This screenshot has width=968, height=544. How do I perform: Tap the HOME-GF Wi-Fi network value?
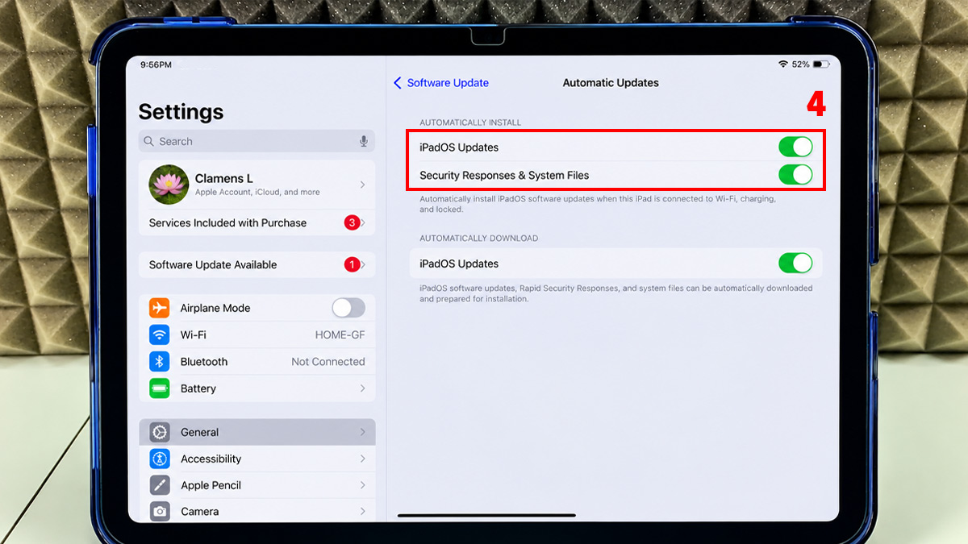click(x=340, y=334)
